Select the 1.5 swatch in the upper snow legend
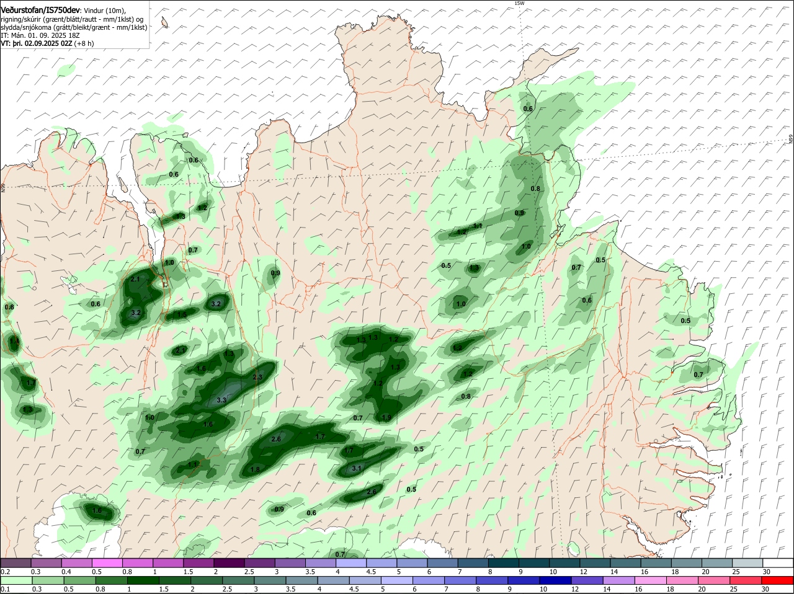 198,563
